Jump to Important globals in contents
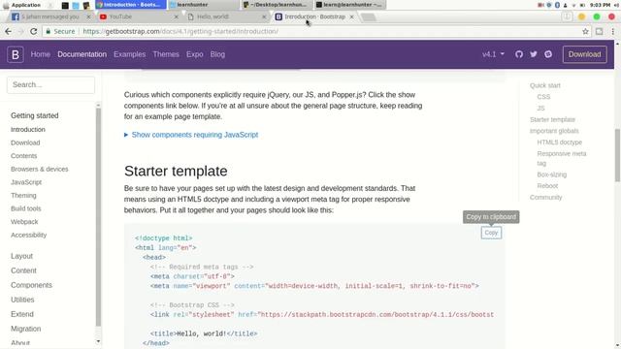Viewport: 621px width, 349px height. (x=554, y=131)
